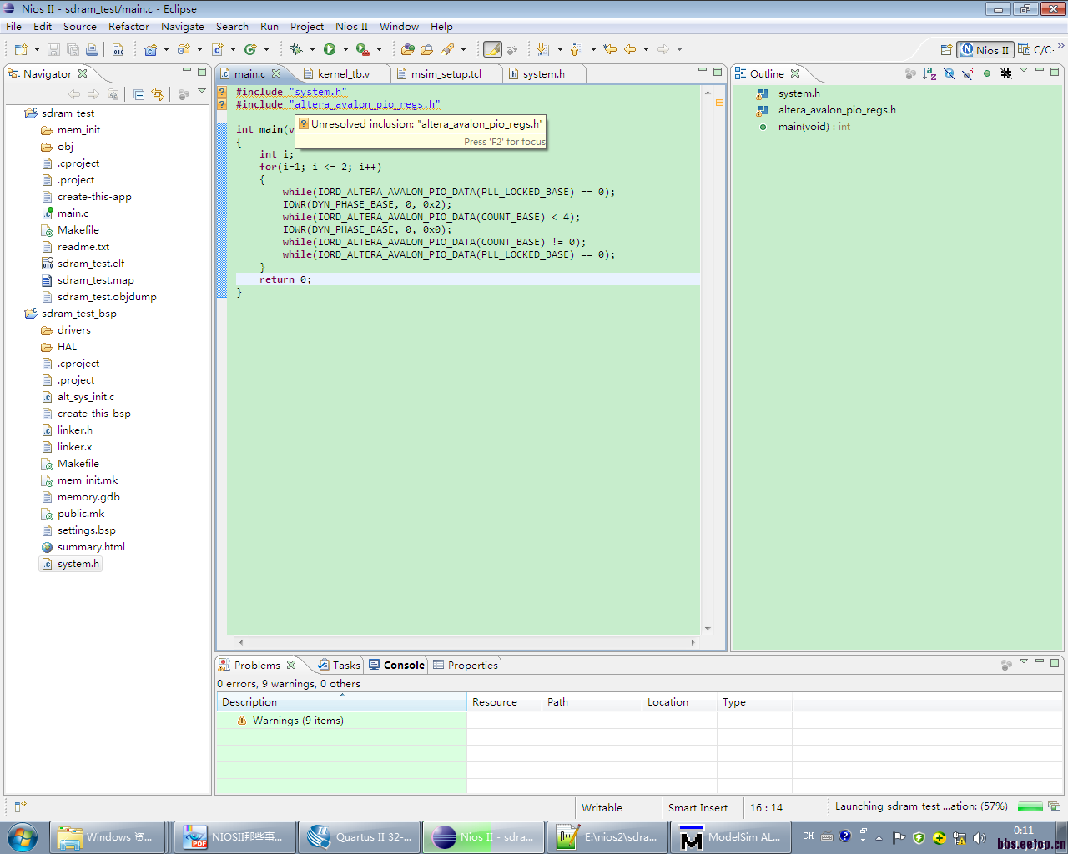Click the Open Type icon in toolbar
Viewport: 1068px width, 854px height.
click(408, 50)
